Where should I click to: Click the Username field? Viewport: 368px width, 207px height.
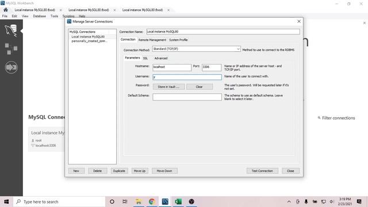pos(187,77)
